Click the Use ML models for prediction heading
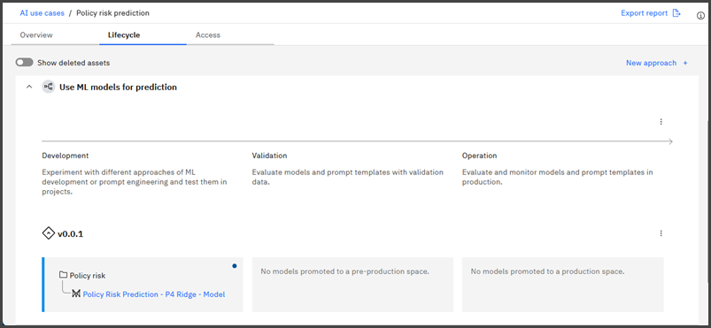This screenshot has height=328, width=711. [x=119, y=87]
